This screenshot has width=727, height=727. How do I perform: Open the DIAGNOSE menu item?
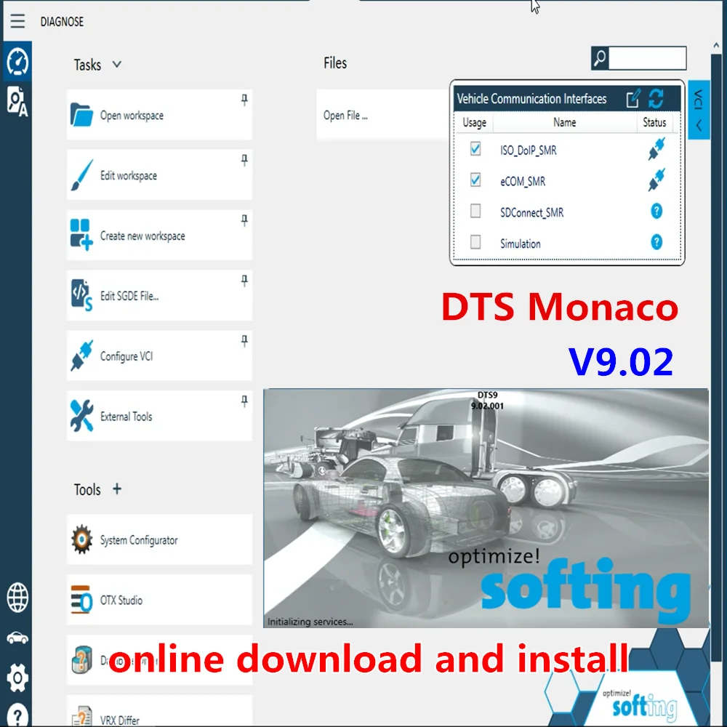[62, 22]
